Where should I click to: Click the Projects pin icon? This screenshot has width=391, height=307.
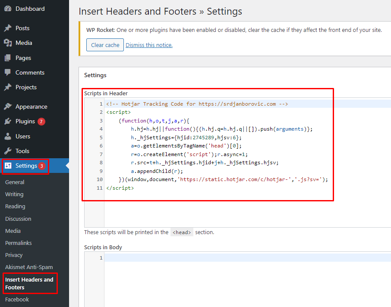[x=8, y=87]
